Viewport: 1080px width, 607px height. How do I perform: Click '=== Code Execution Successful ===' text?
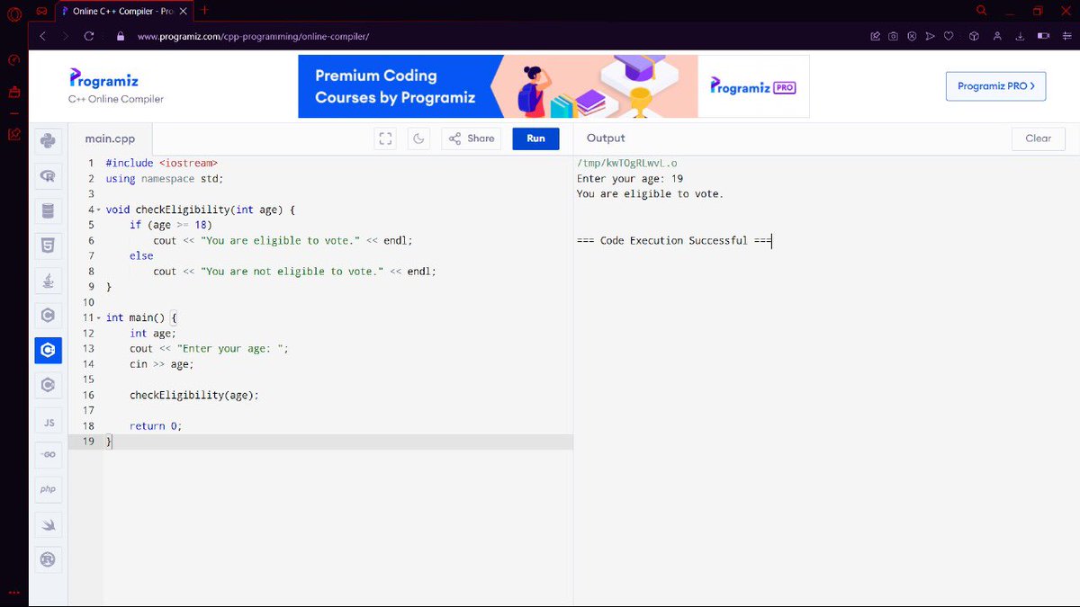click(x=674, y=241)
